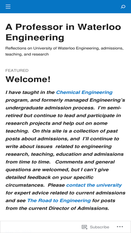Open the three-dot more options menu
Image resolution: width=131 pixels, height=233 pixels.
coord(120,227)
